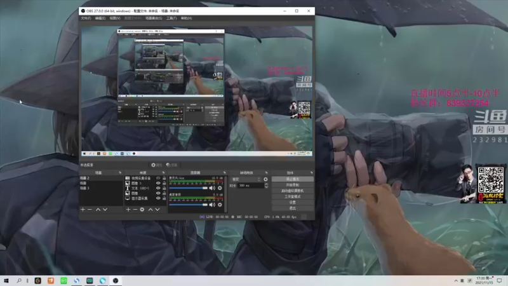Hide the 图像 3 source
Screen dimensions: 508x286
(158, 183)
